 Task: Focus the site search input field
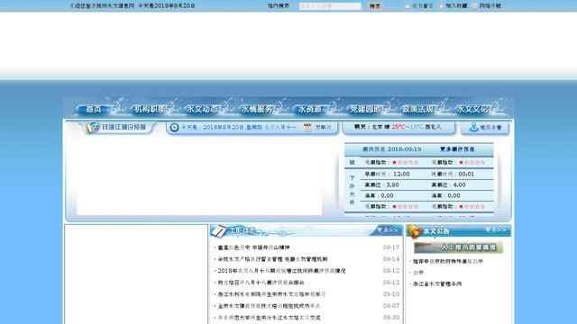point(330,6)
